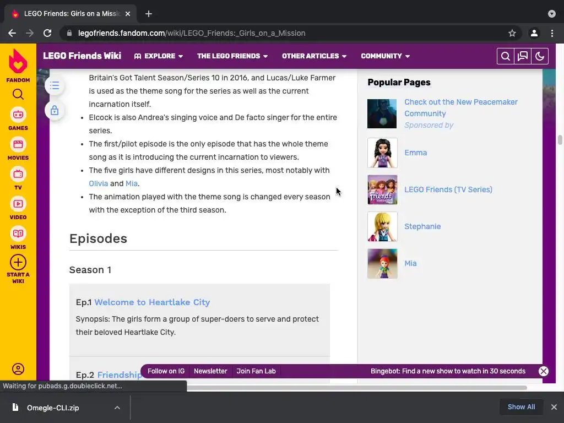This screenshot has height=423, width=564.
Task: Click the Peacemaker thumbnail image
Action: [x=382, y=113]
